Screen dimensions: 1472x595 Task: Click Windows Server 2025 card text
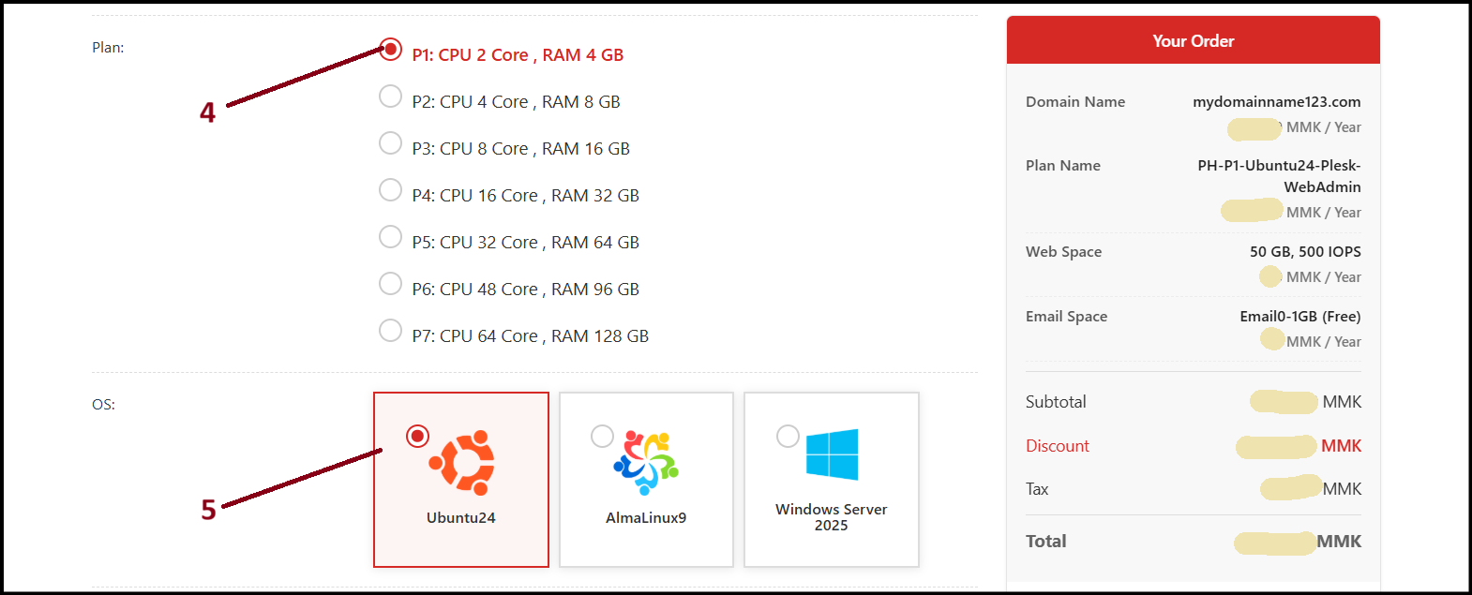pyautogui.click(x=832, y=517)
